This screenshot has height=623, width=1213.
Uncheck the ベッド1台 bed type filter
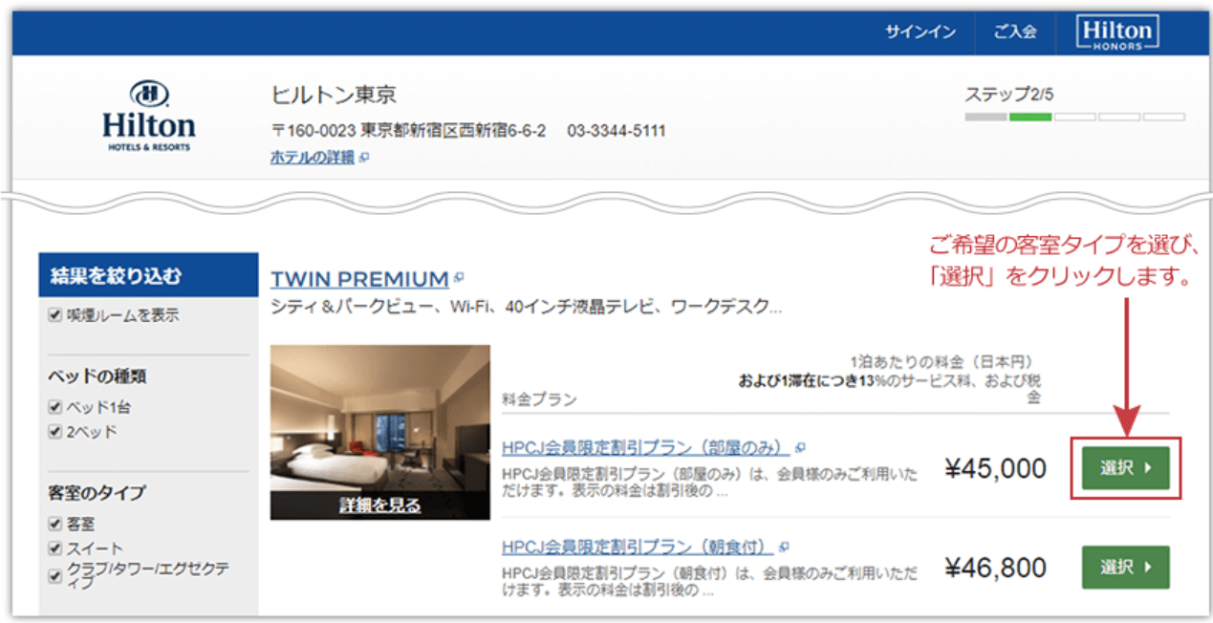point(55,407)
